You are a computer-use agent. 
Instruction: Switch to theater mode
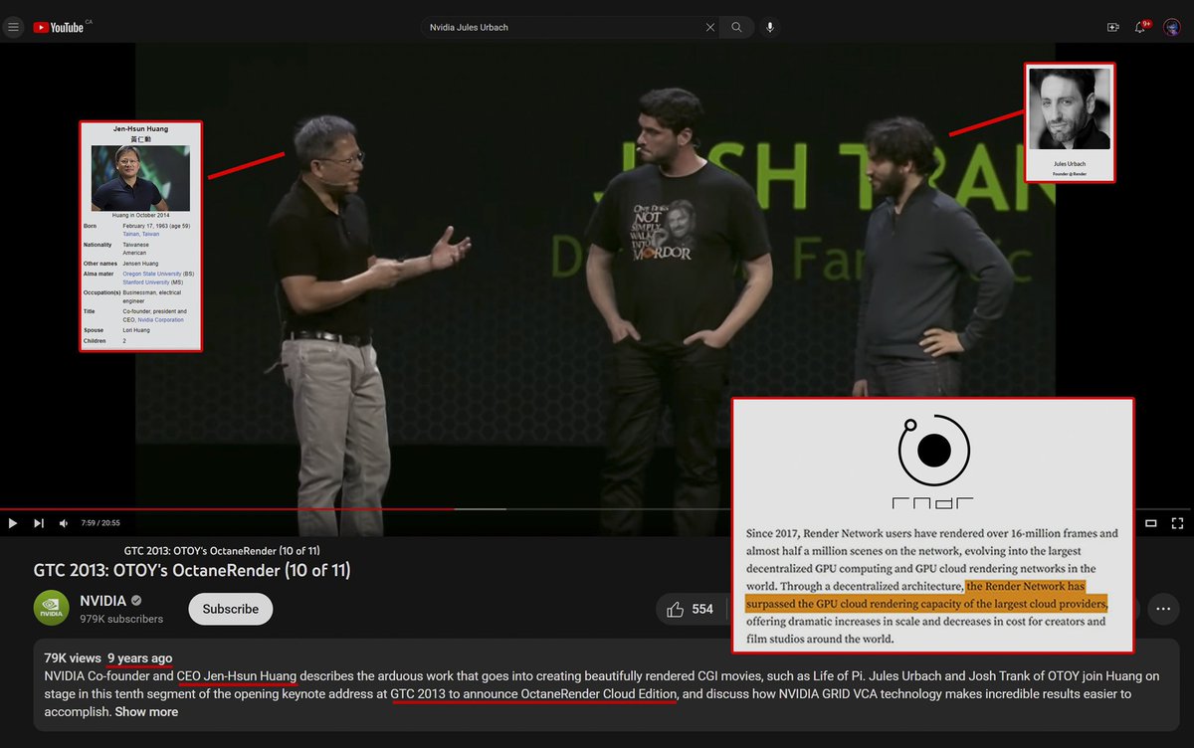tap(1151, 523)
